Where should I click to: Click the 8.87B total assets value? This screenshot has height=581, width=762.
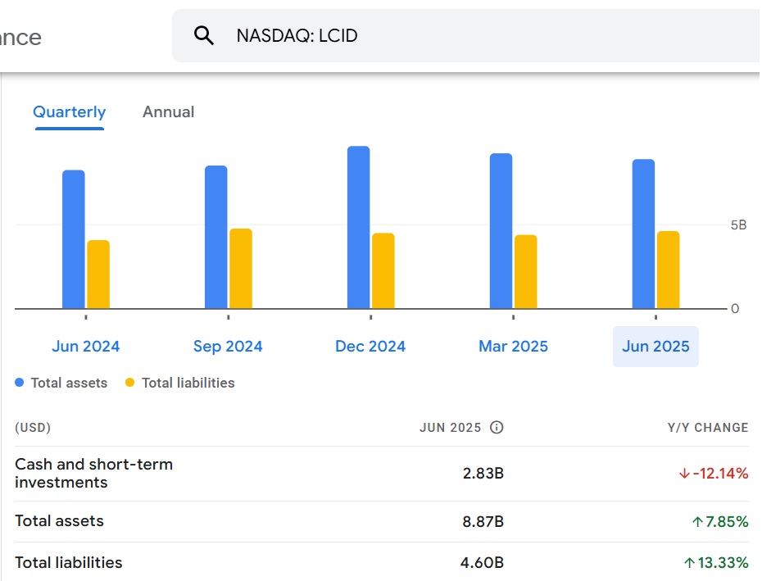pyautogui.click(x=483, y=521)
